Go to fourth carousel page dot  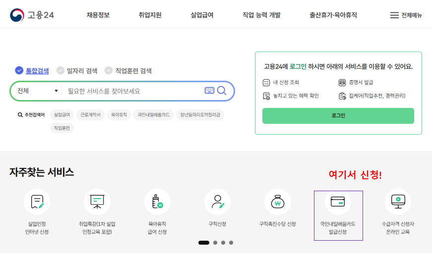coord(231,243)
